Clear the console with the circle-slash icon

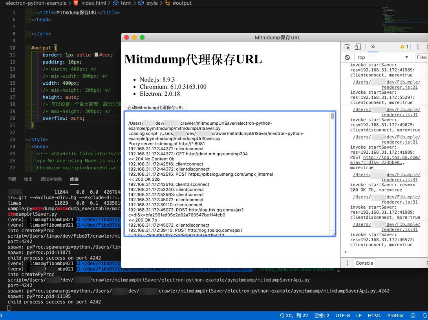point(347,57)
